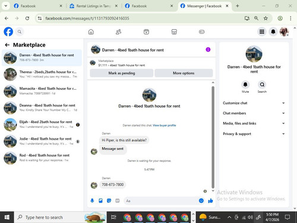Viewport: 297px width, 223px height.
Task: Open the Windows notification center icon
Action: [287, 217]
